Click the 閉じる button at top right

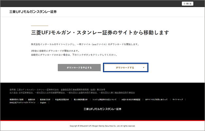pyautogui.click(x=187, y=4)
